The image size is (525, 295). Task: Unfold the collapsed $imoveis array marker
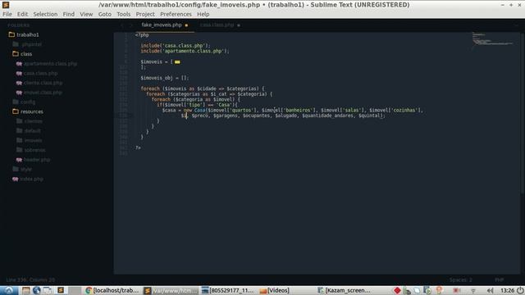177,62
